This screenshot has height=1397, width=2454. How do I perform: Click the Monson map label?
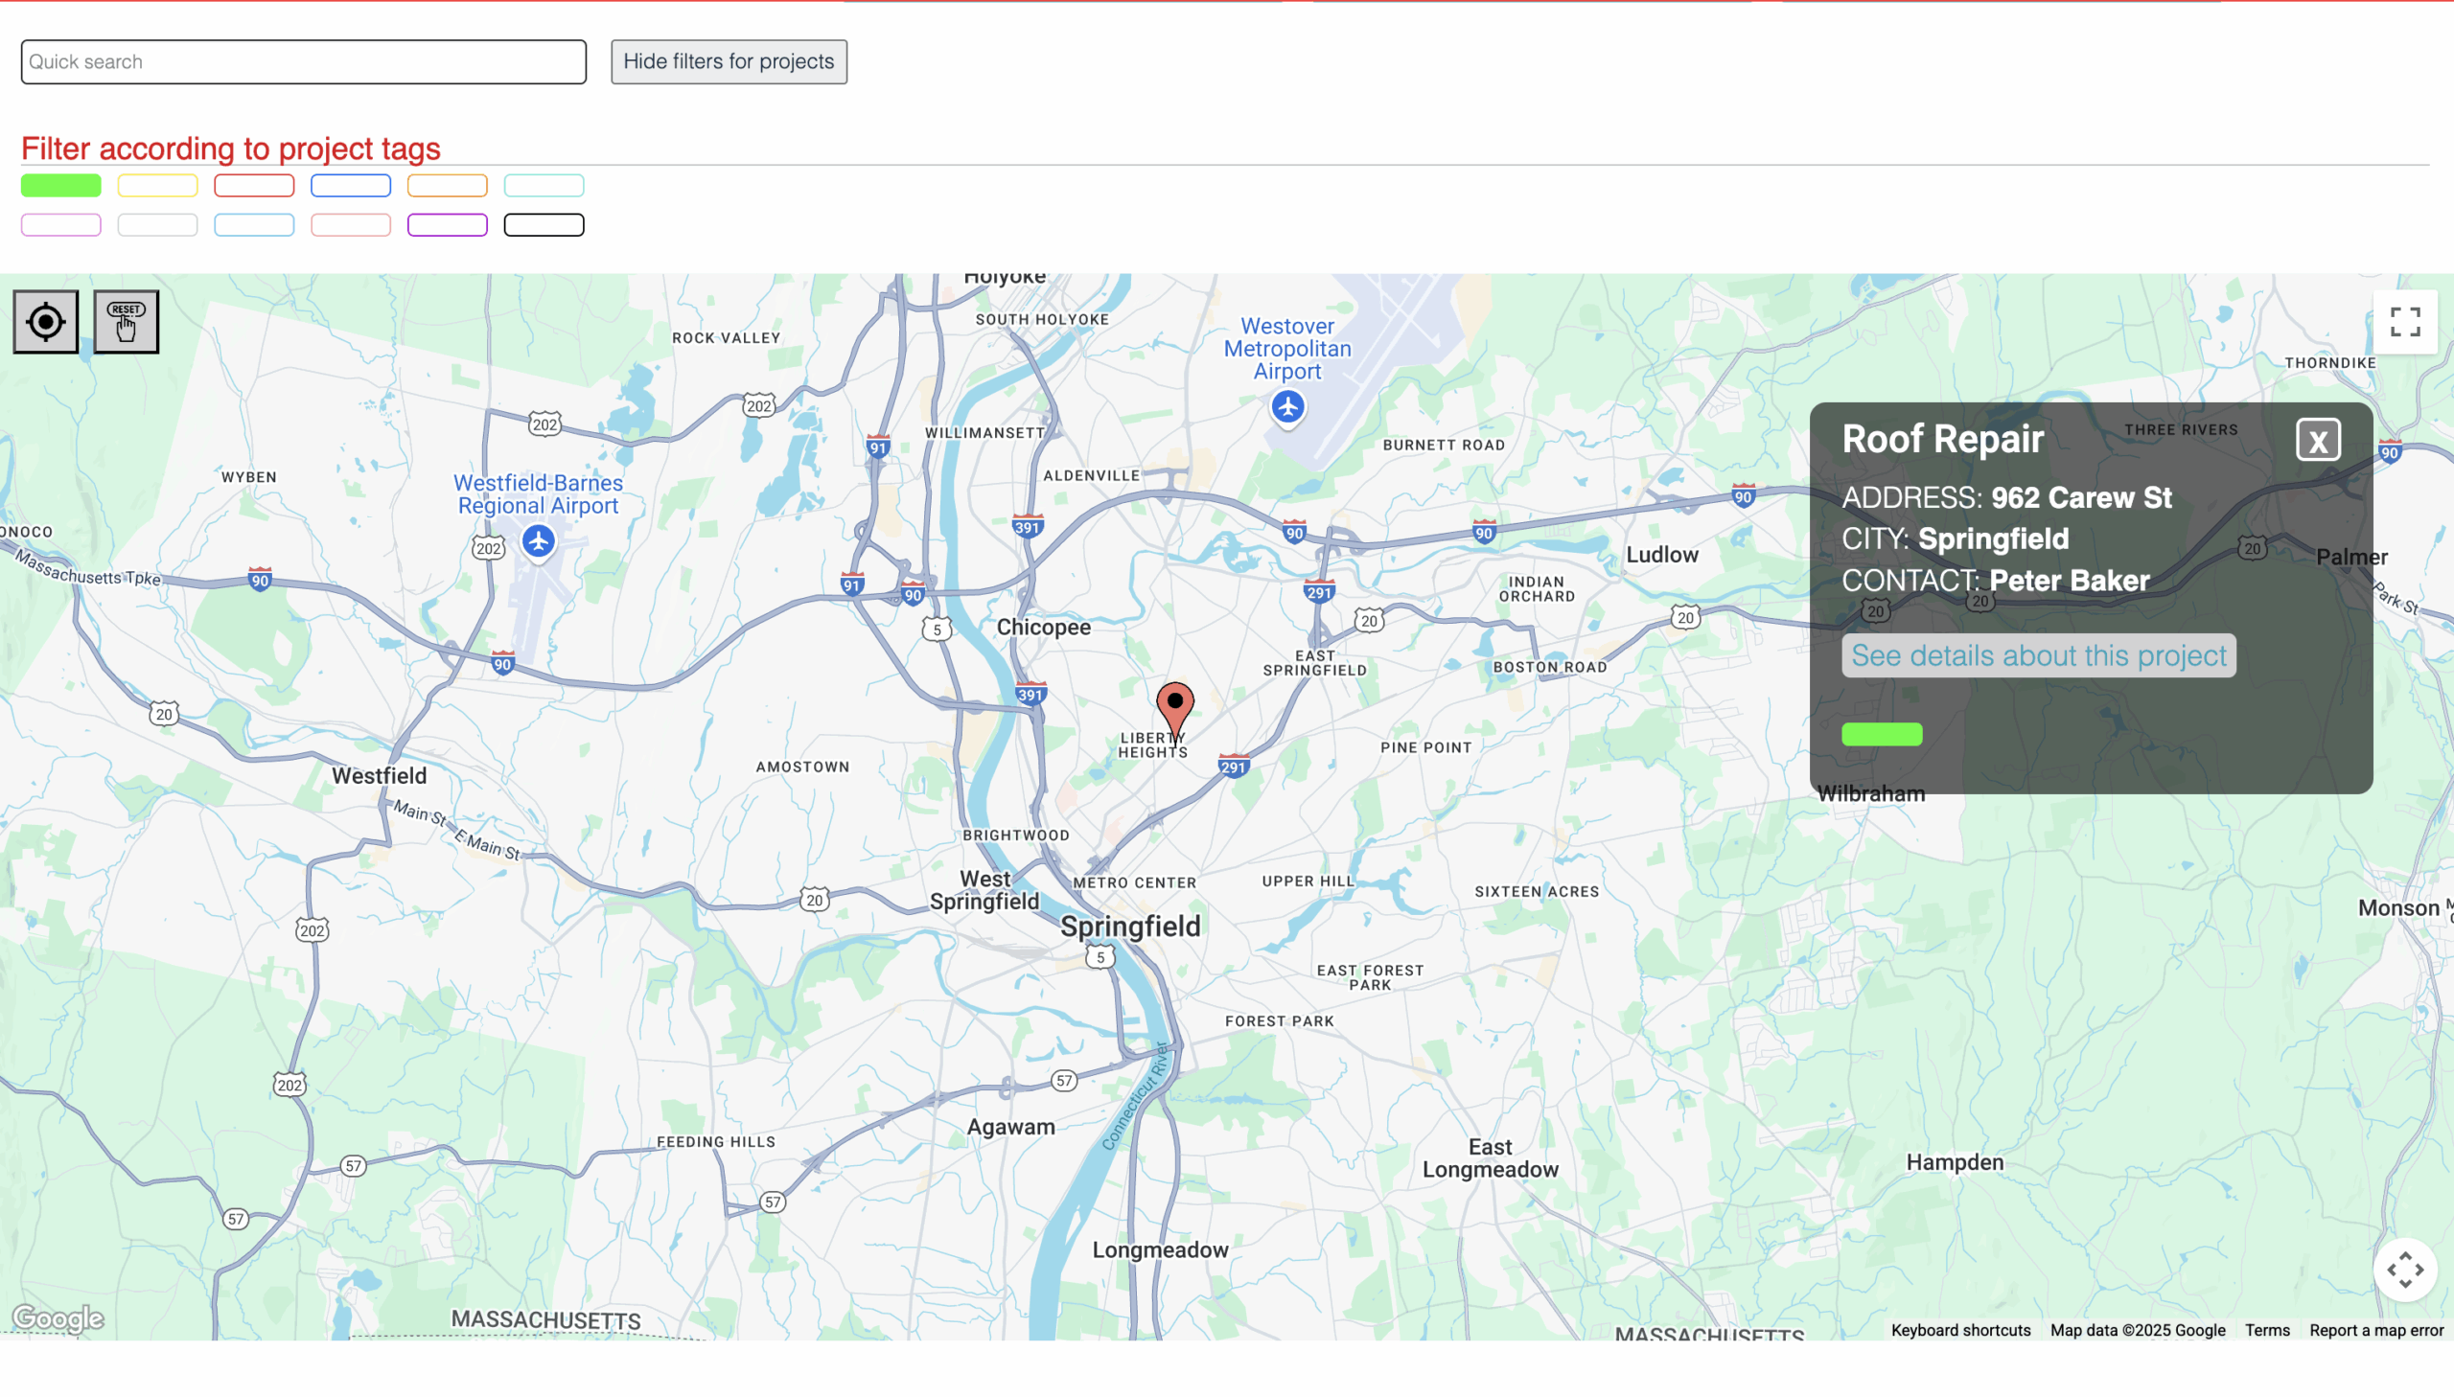coord(2397,907)
